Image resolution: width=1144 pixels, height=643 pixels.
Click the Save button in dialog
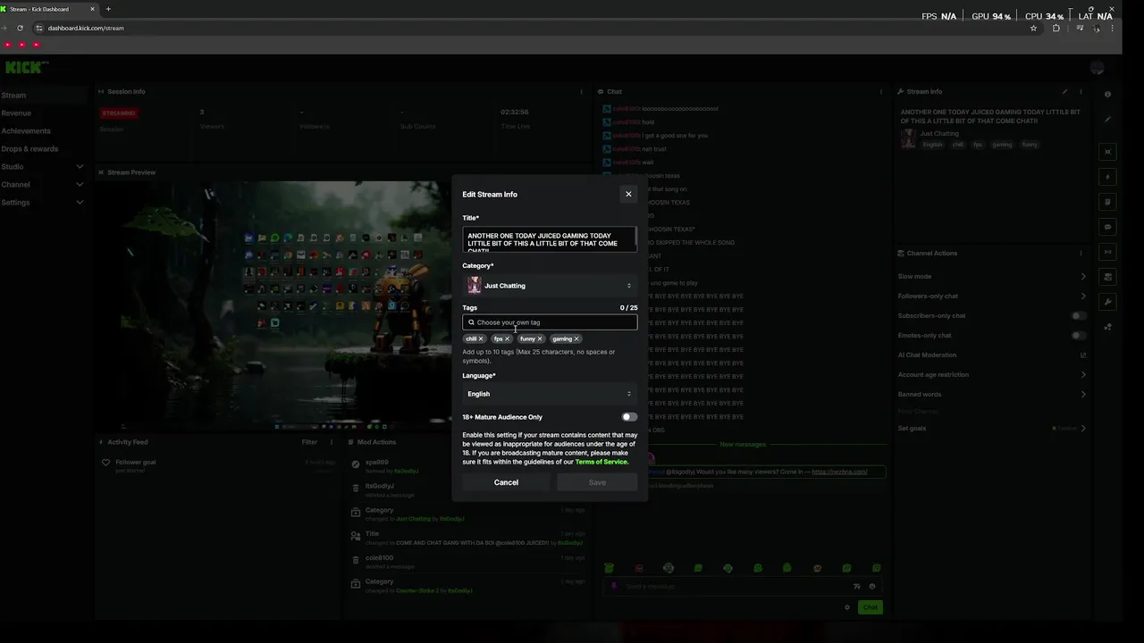click(x=597, y=482)
